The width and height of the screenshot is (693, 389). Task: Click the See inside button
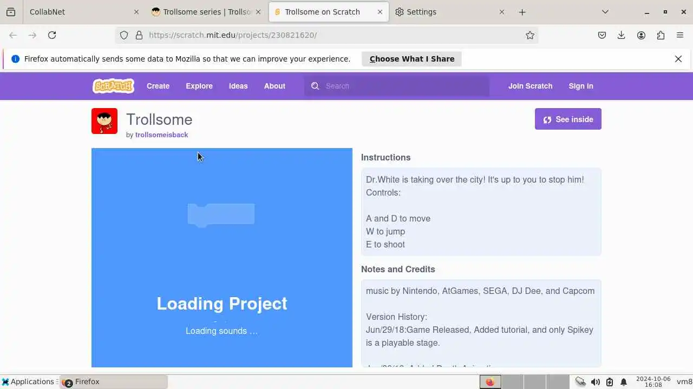pos(568,119)
